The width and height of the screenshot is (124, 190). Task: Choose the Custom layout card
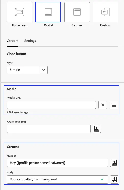(106, 12)
